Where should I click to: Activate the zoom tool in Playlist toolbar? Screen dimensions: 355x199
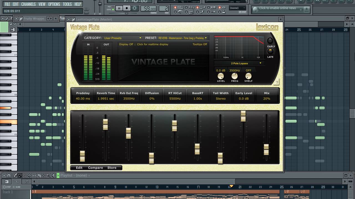tap(48, 176)
